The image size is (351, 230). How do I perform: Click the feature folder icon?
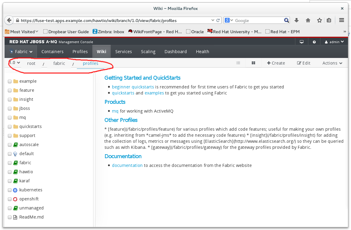click(15, 90)
